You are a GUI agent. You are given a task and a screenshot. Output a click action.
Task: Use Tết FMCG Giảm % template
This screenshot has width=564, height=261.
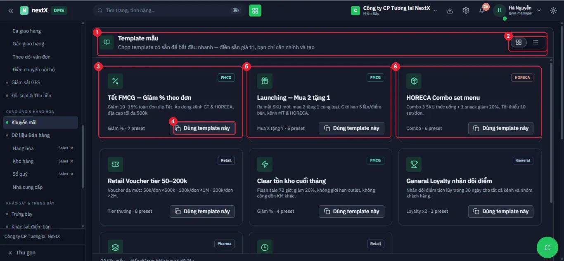(202, 128)
